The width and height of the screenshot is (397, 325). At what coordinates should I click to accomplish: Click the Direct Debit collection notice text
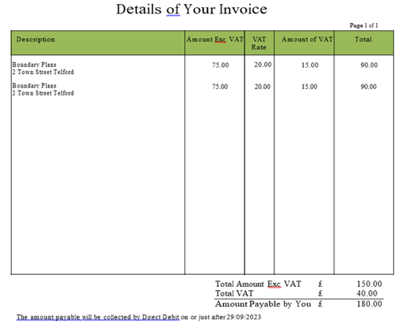click(139, 317)
